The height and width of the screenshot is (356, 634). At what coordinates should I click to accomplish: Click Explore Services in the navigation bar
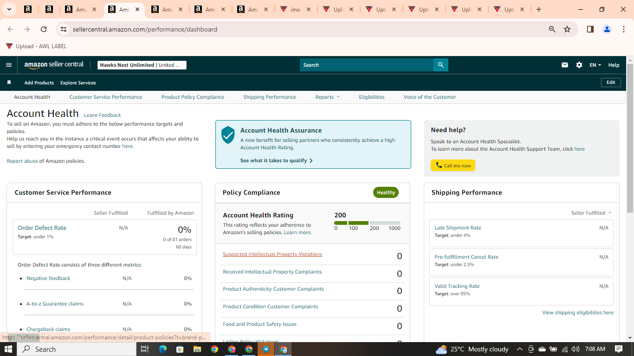coord(78,83)
